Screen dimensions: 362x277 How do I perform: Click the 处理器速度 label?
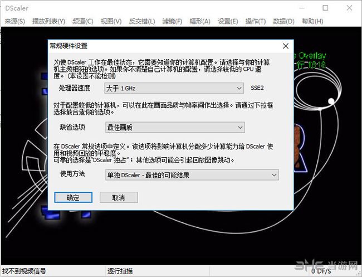[x=74, y=88]
